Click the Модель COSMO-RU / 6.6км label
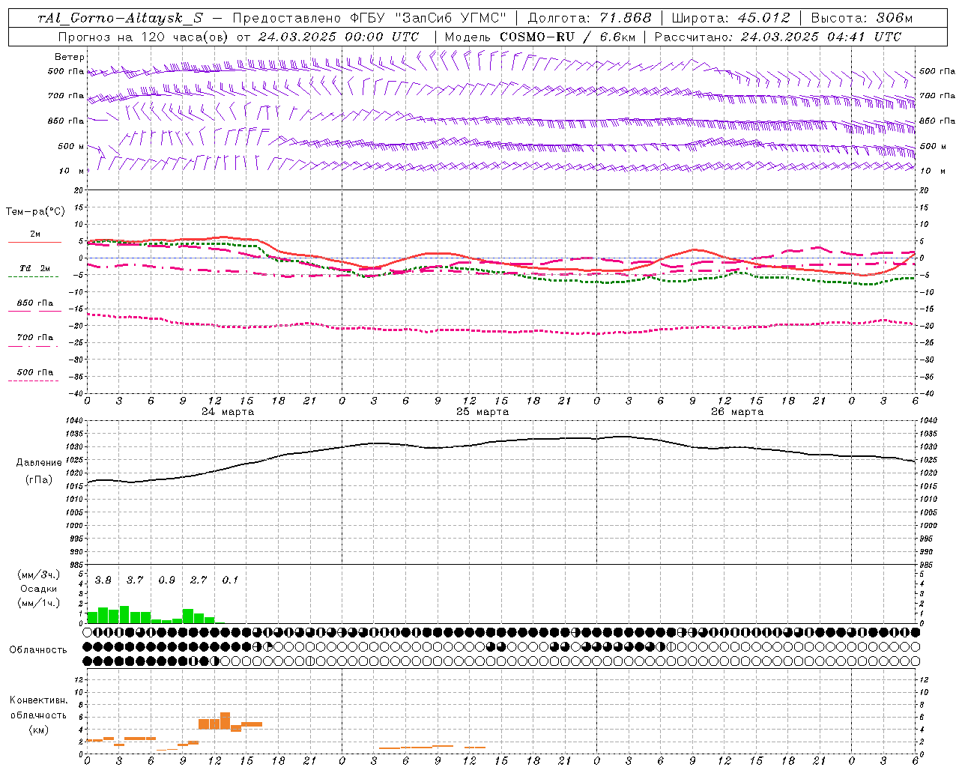This screenshot has width=959, height=767. (x=539, y=37)
